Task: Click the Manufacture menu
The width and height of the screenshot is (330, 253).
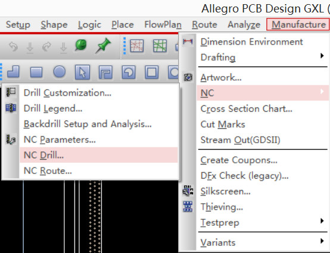Action: coord(298,24)
